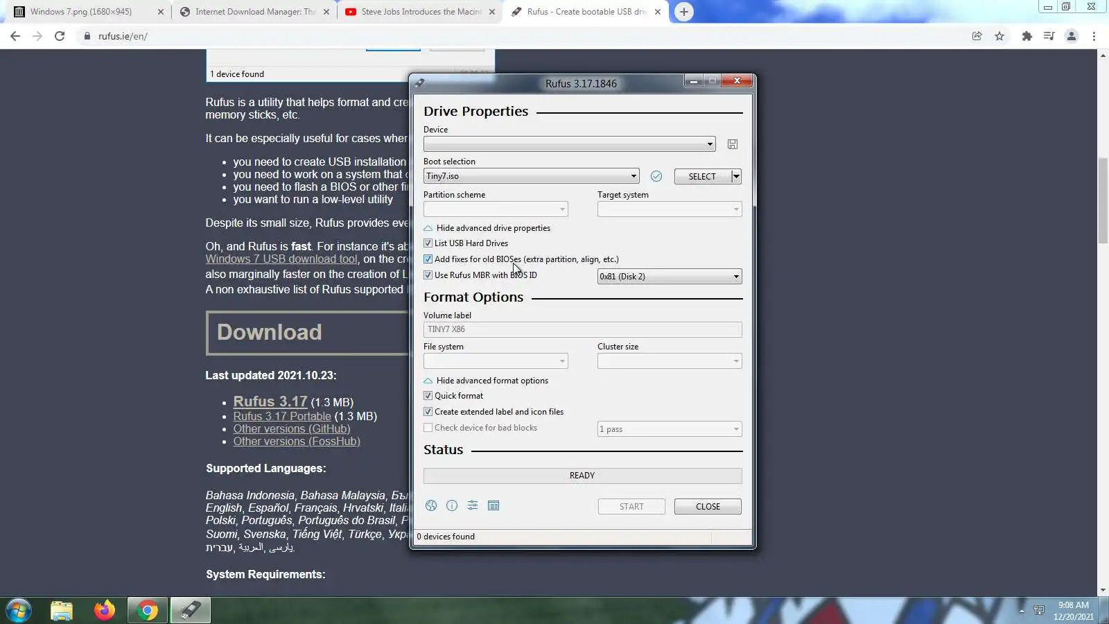Screen dimensions: 1109x624
Task: Open the Device dropdown
Action: (570, 144)
